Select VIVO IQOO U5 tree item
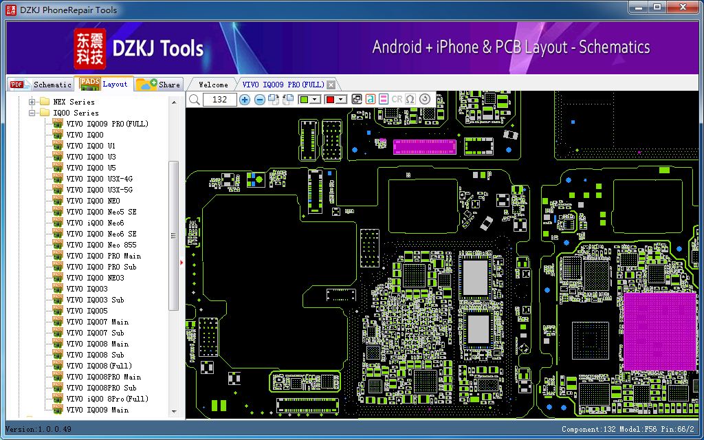Viewport: 704px width, 440px height. click(x=91, y=168)
